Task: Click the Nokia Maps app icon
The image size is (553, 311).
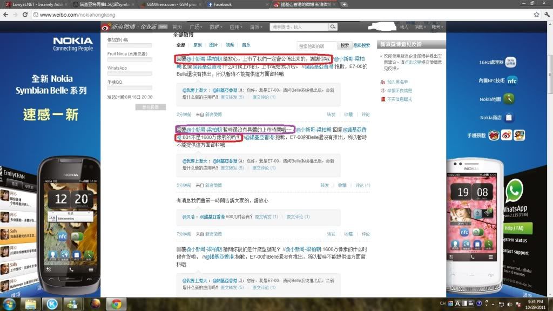Action: coord(508,99)
